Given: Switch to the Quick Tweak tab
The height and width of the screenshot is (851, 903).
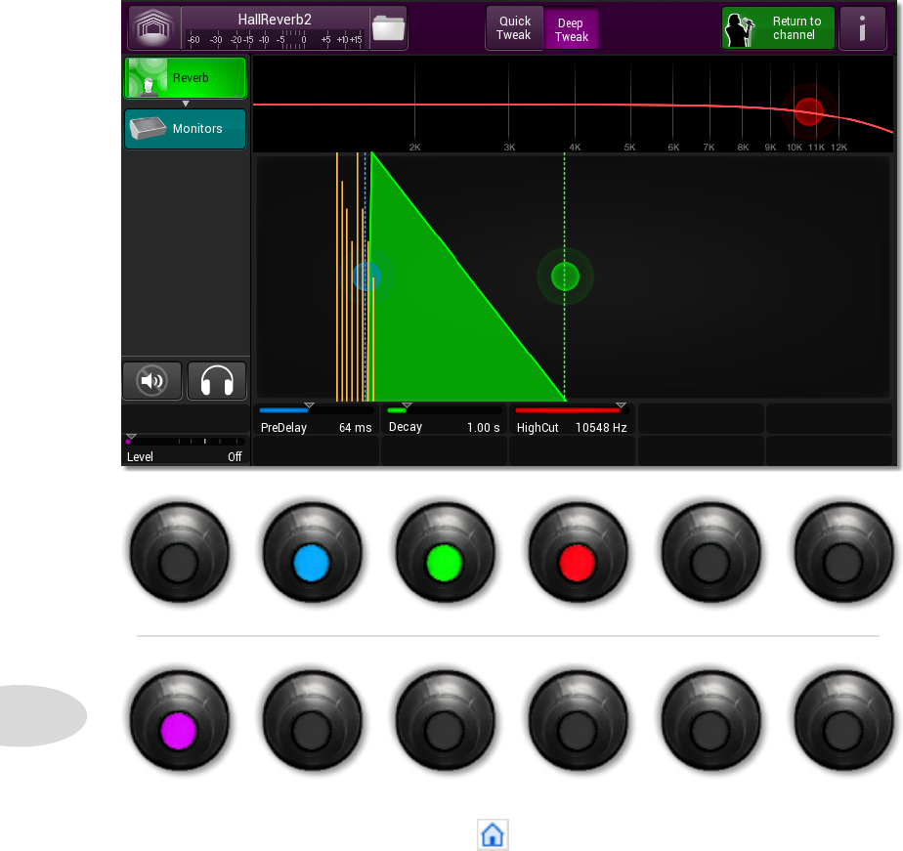Looking at the screenshot, I should pos(514,27).
